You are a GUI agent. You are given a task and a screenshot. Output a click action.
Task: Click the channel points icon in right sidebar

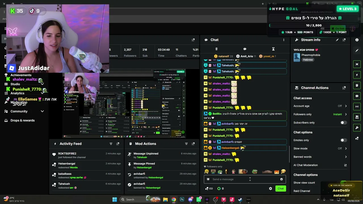tap(357, 138)
